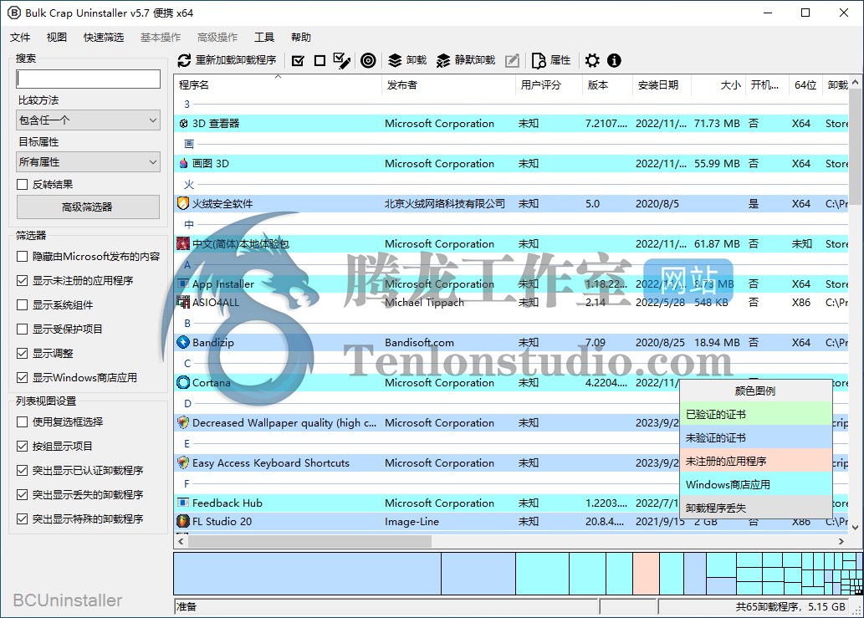Click the 中文(简体)本地体验包 icon

(x=183, y=243)
